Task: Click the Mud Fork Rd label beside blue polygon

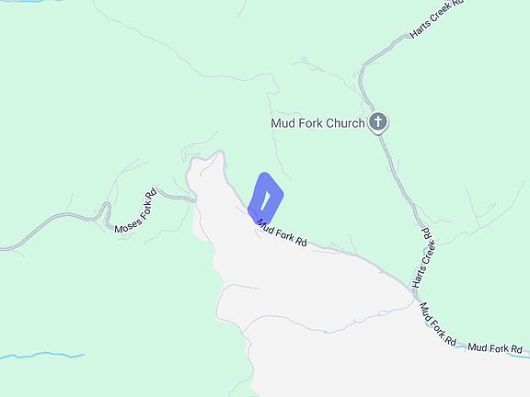Action: (x=282, y=233)
